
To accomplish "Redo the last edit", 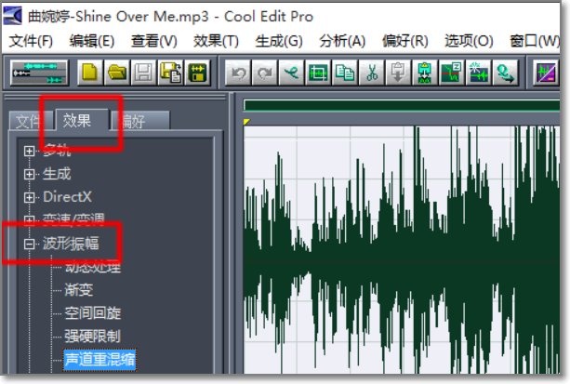I will tap(265, 73).
